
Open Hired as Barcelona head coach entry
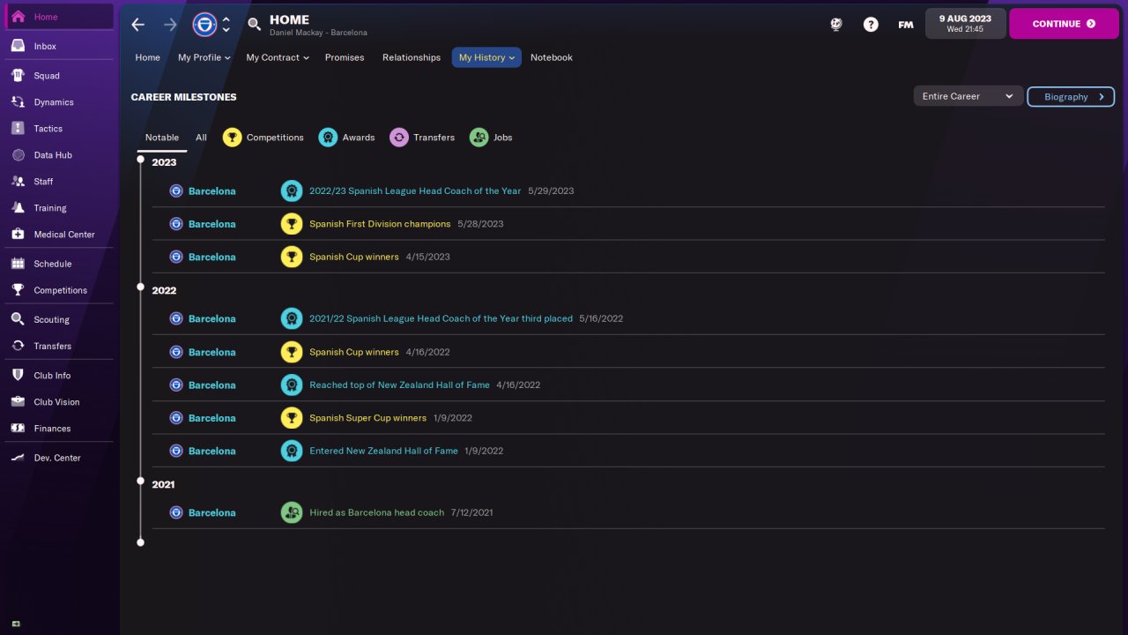tap(376, 512)
